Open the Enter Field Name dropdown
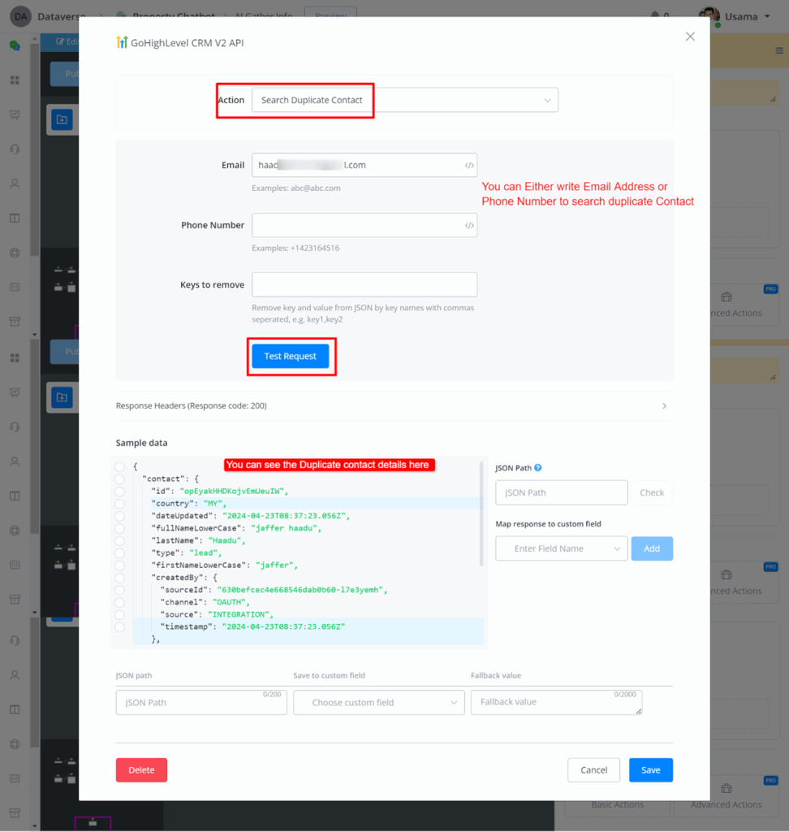The height and width of the screenshot is (832, 789). (561, 548)
